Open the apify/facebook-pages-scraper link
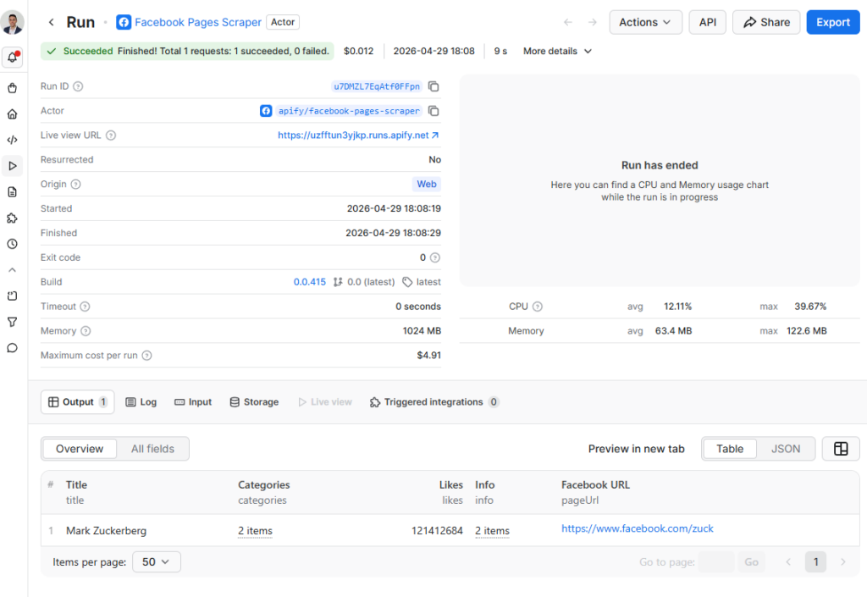 point(349,111)
